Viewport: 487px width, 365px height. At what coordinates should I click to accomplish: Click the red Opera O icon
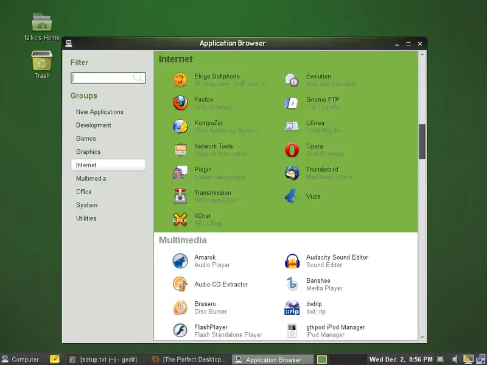(292, 150)
